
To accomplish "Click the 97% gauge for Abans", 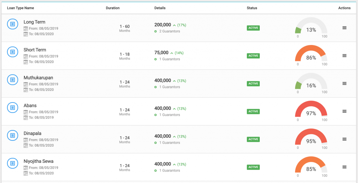I will [311, 110].
